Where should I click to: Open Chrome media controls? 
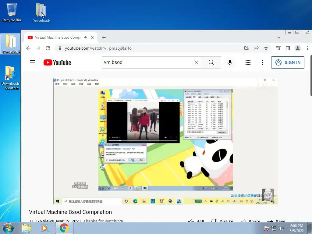pyautogui.click(x=278, y=48)
